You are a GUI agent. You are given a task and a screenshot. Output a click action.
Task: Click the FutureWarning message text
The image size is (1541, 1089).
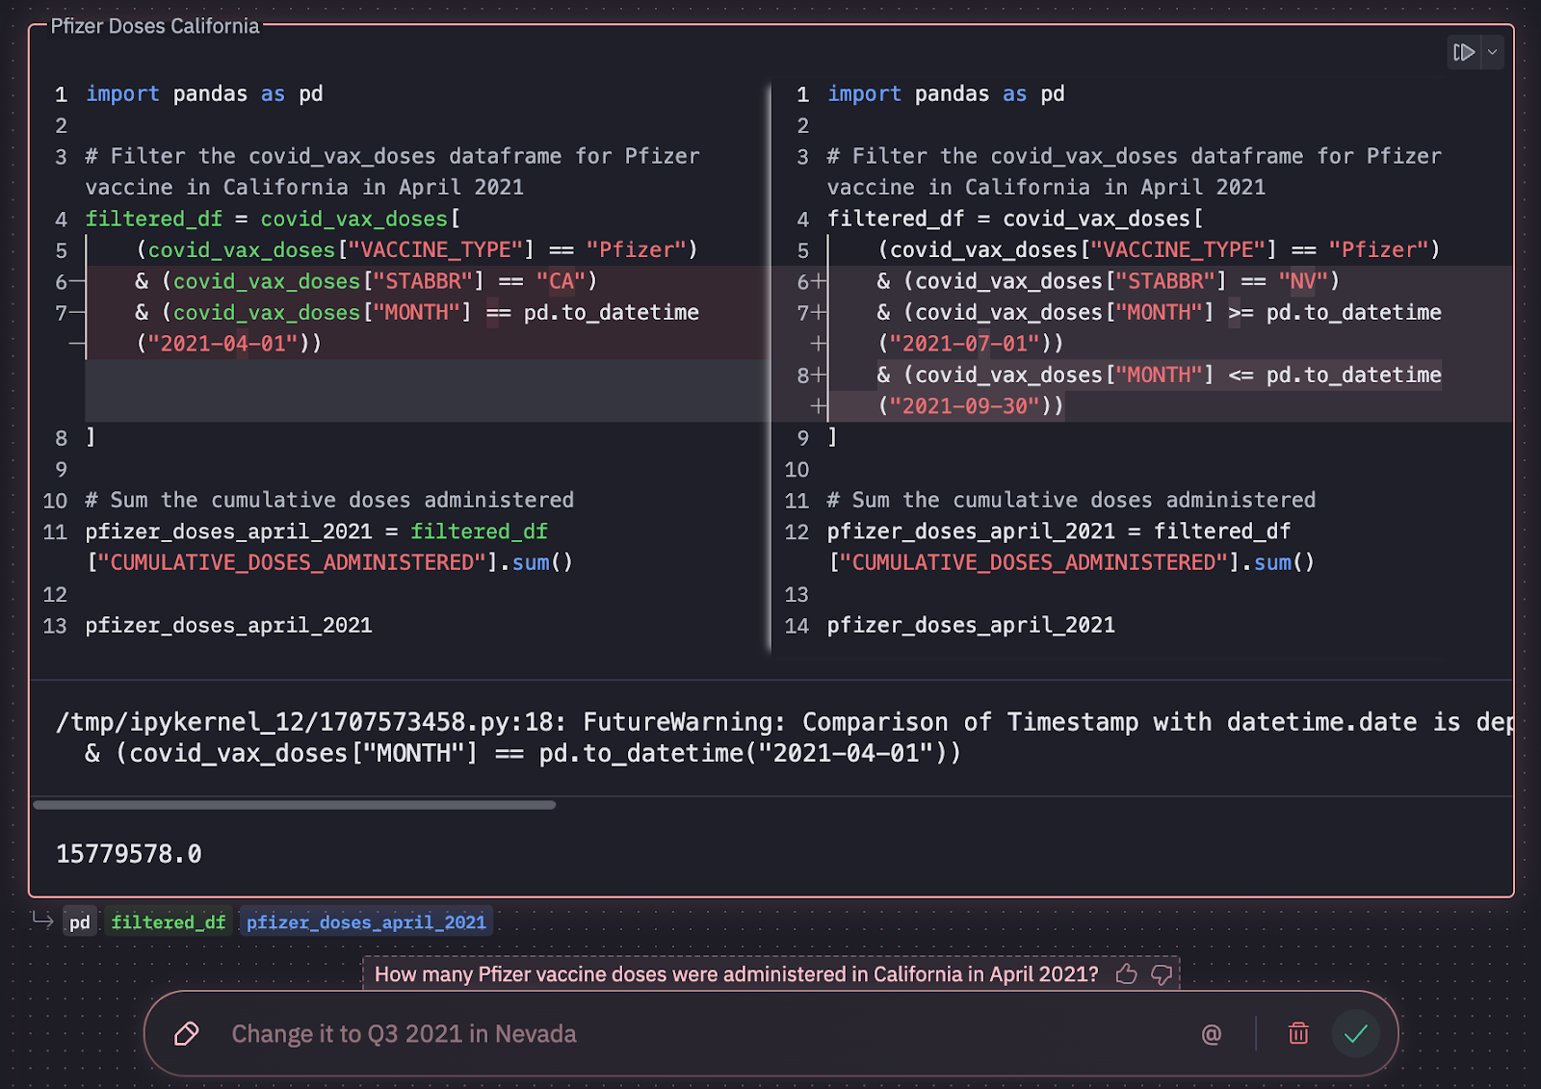[x=785, y=722]
